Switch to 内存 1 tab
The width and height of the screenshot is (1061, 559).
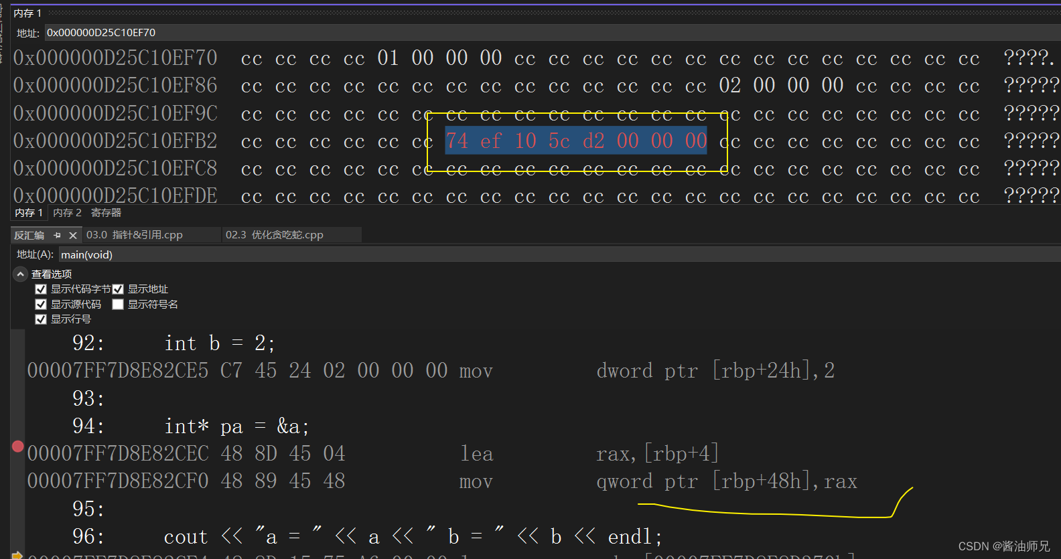(29, 213)
